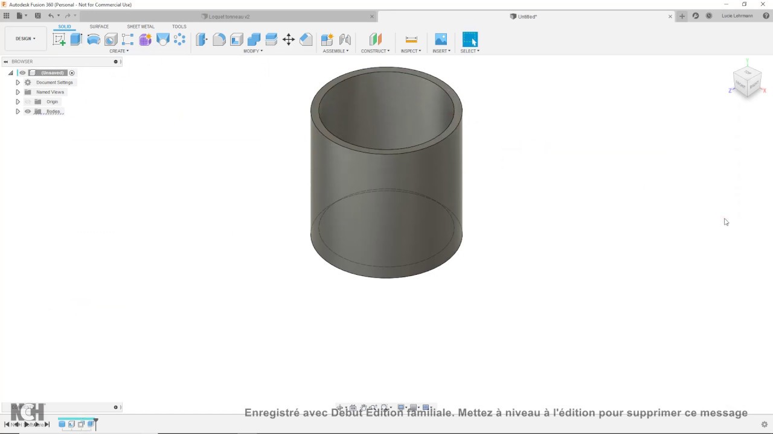The image size is (773, 434).
Task: Open the INSPECT dropdown menu
Action: click(x=411, y=51)
